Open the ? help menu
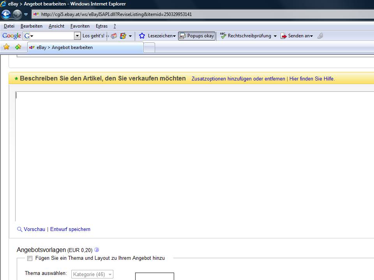The width and height of the screenshot is (374, 280). coord(115,26)
